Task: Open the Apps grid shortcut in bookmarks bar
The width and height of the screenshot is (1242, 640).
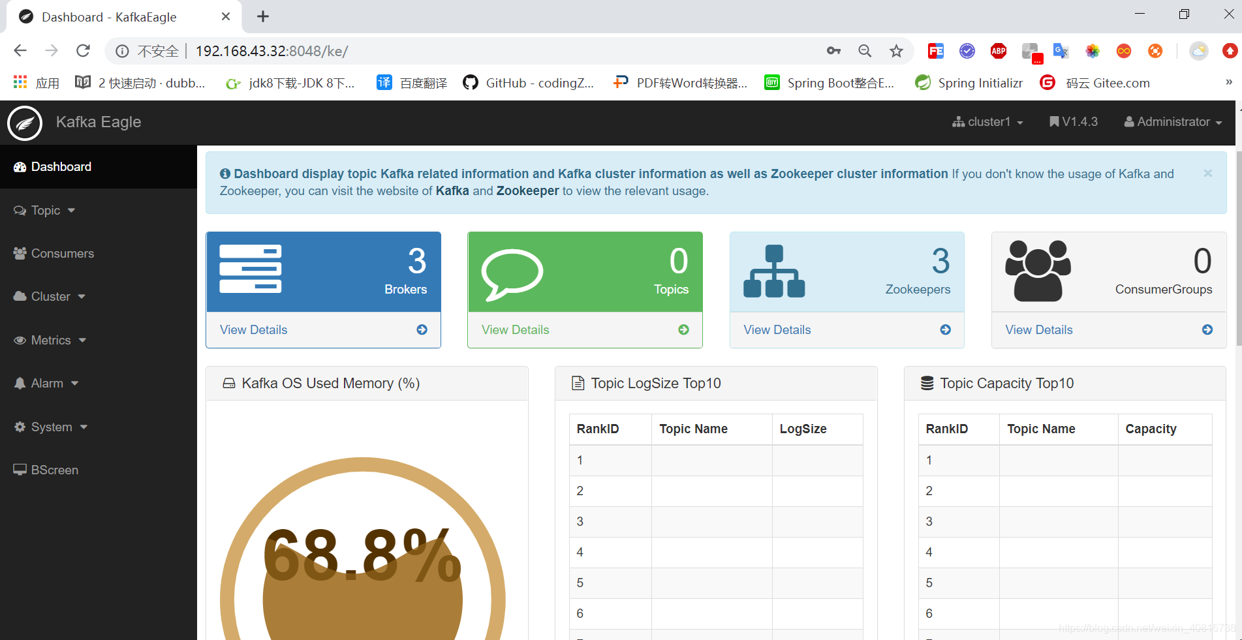Action: 20,82
